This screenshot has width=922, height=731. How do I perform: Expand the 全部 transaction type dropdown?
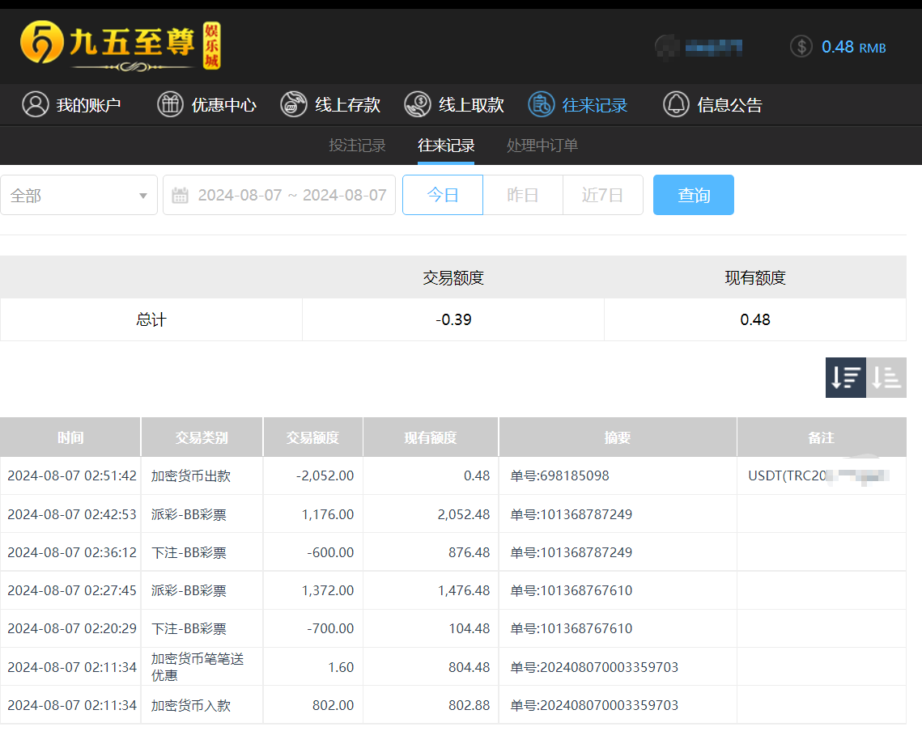(79, 194)
